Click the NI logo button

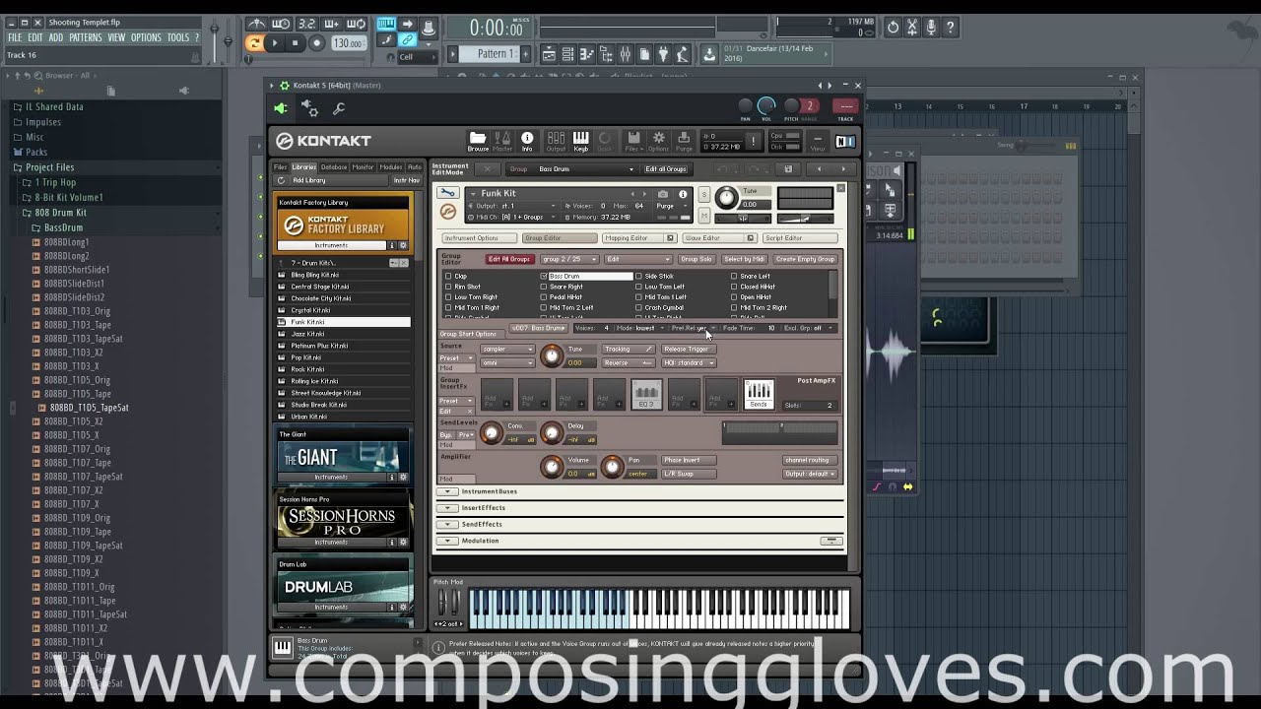click(845, 141)
